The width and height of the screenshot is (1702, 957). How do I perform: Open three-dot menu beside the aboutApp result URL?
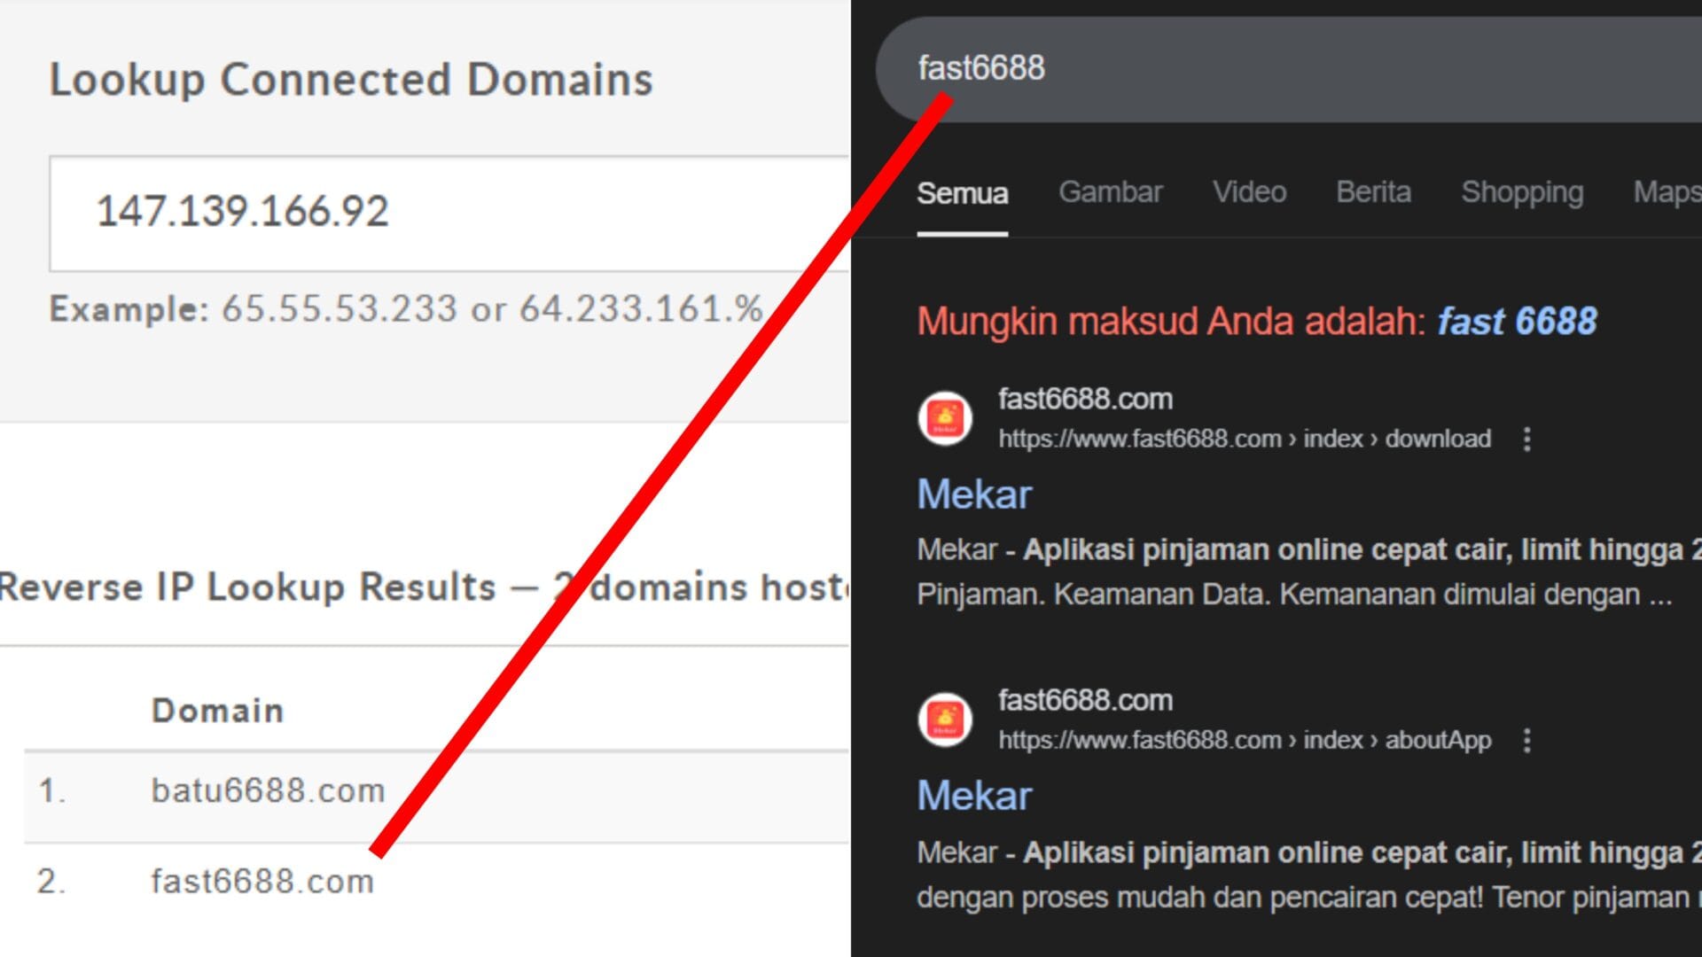(1526, 740)
